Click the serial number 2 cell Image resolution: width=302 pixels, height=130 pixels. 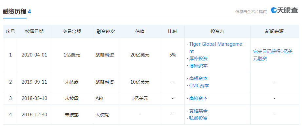tap(10, 82)
